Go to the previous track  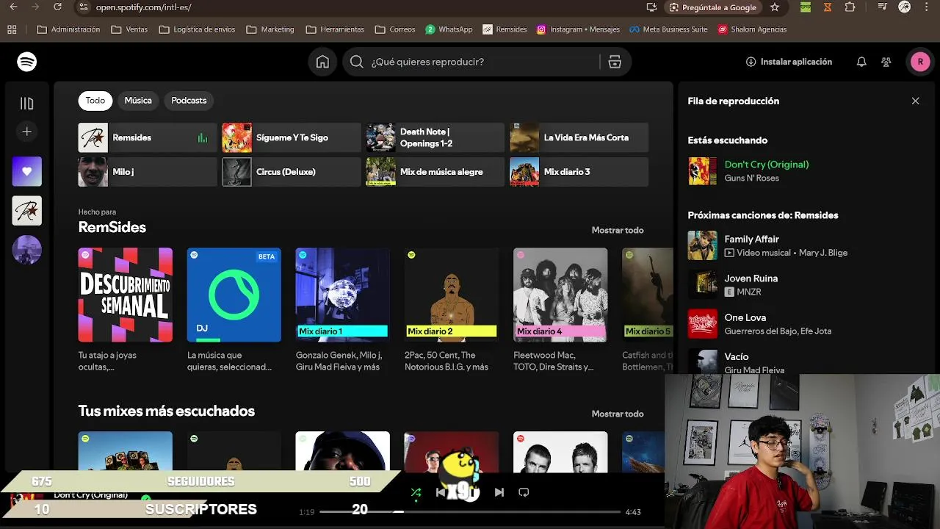(x=441, y=492)
